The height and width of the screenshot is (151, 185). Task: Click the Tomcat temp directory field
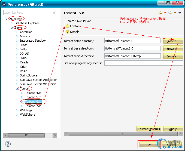tap(132, 56)
